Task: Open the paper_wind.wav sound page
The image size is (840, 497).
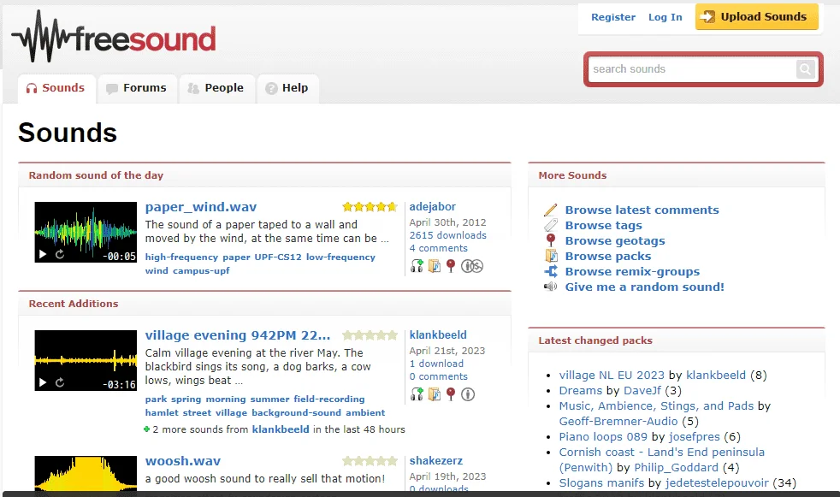Action: (201, 207)
